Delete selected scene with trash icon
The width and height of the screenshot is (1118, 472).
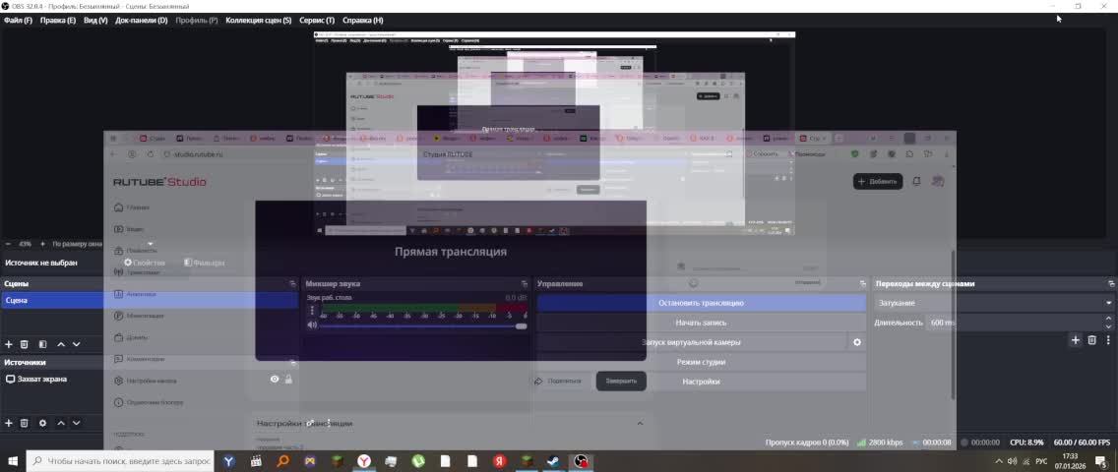[25, 344]
